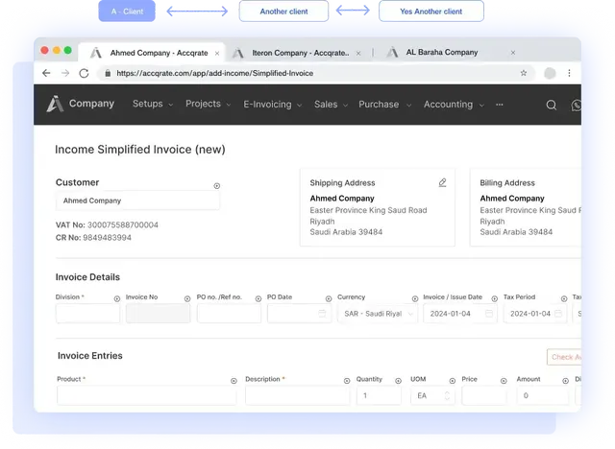The image size is (615, 449).
Task: Click the Amount input field
Action: tap(543, 395)
